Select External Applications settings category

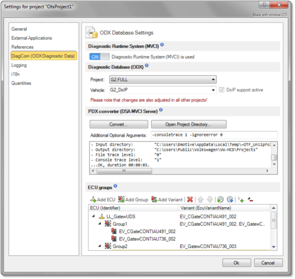coord(31,38)
